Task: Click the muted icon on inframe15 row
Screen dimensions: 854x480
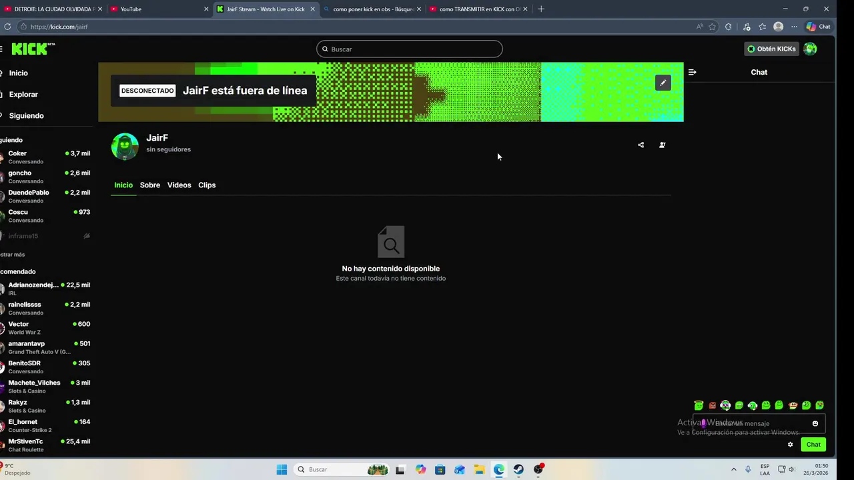Action: pyautogui.click(x=87, y=236)
